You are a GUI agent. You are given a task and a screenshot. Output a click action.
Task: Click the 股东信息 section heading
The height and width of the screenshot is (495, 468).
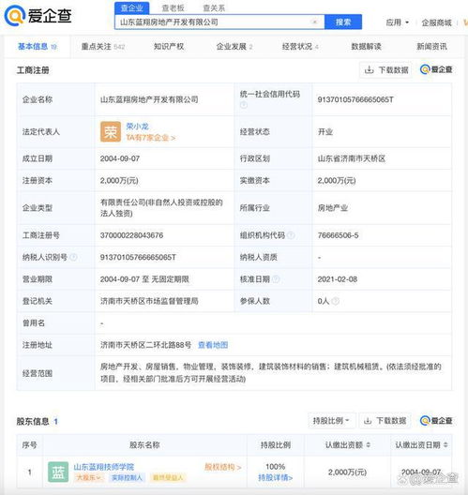[x=33, y=421]
